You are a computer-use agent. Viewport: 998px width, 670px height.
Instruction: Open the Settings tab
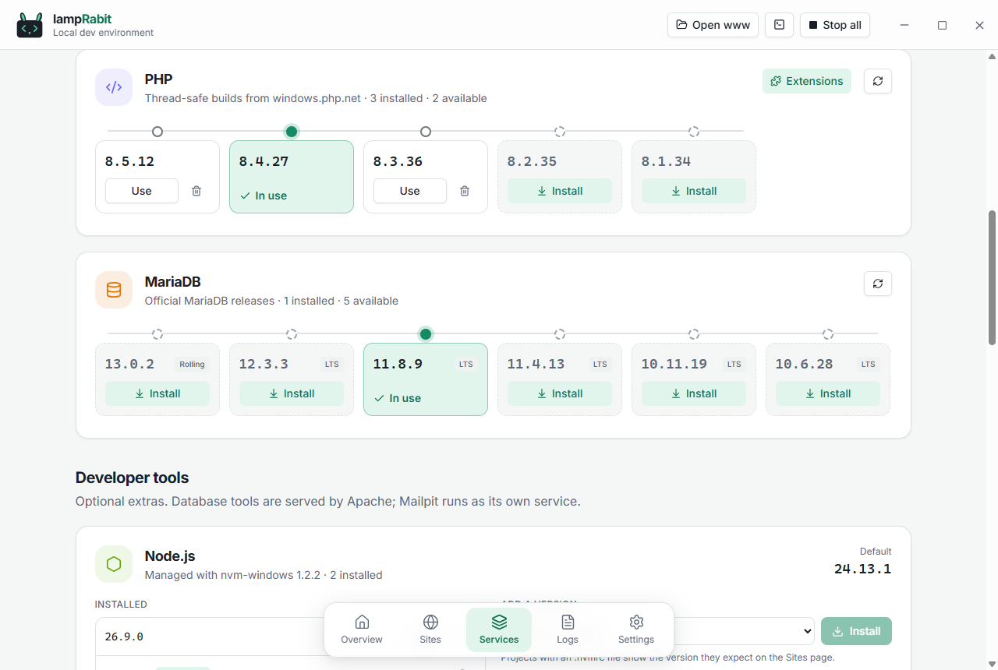coord(636,629)
